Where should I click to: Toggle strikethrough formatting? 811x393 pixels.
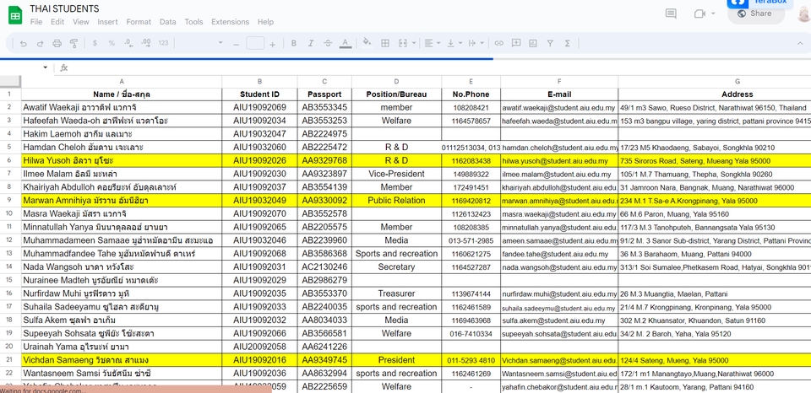point(326,43)
